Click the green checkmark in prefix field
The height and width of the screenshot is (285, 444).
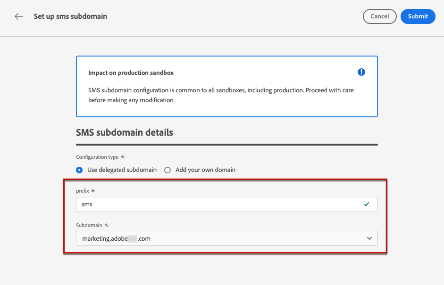(x=367, y=204)
